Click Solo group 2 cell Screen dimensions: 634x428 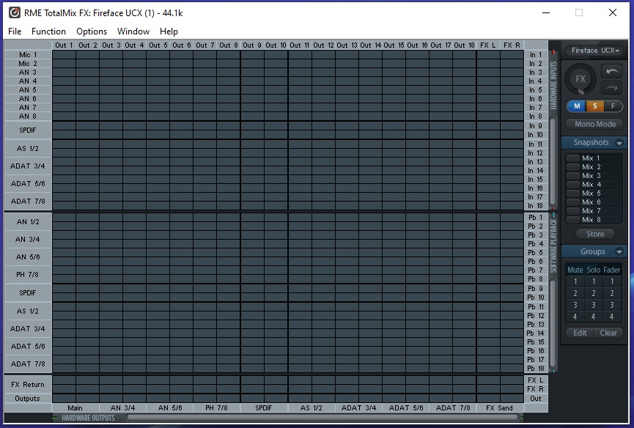coord(593,293)
